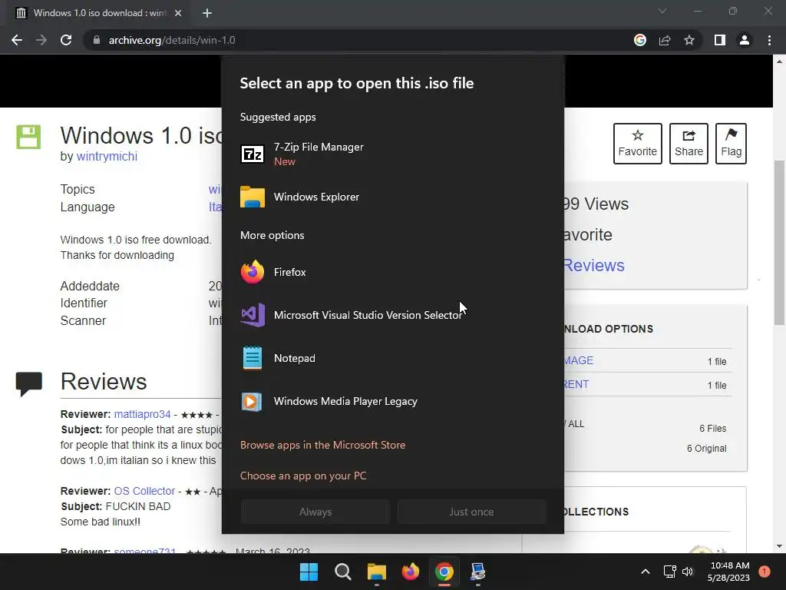
Task: Bookmark this tab with the star icon
Action: point(689,40)
